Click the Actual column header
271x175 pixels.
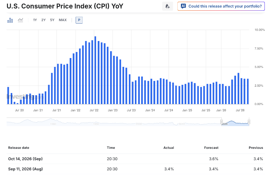tap(169, 148)
